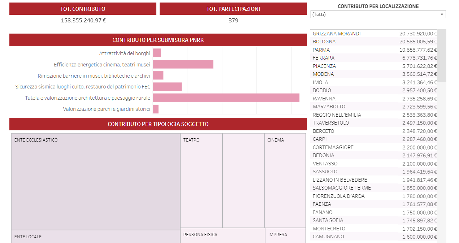459x243 pixels.
Task: Select the IMPRESA treemap tile
Action: tap(285, 235)
